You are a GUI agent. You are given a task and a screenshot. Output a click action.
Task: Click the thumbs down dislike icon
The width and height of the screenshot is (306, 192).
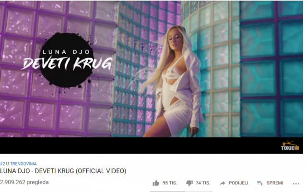pos(189,183)
